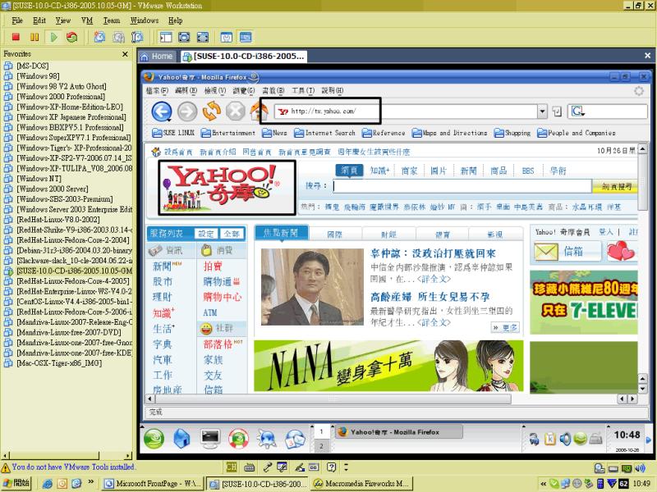The height and width of the screenshot is (492, 657).
Task: Open the Reference bookmark folder
Action: tap(384, 133)
